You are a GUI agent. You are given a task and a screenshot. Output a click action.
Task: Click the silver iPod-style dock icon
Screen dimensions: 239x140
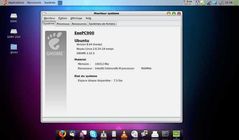(114, 134)
